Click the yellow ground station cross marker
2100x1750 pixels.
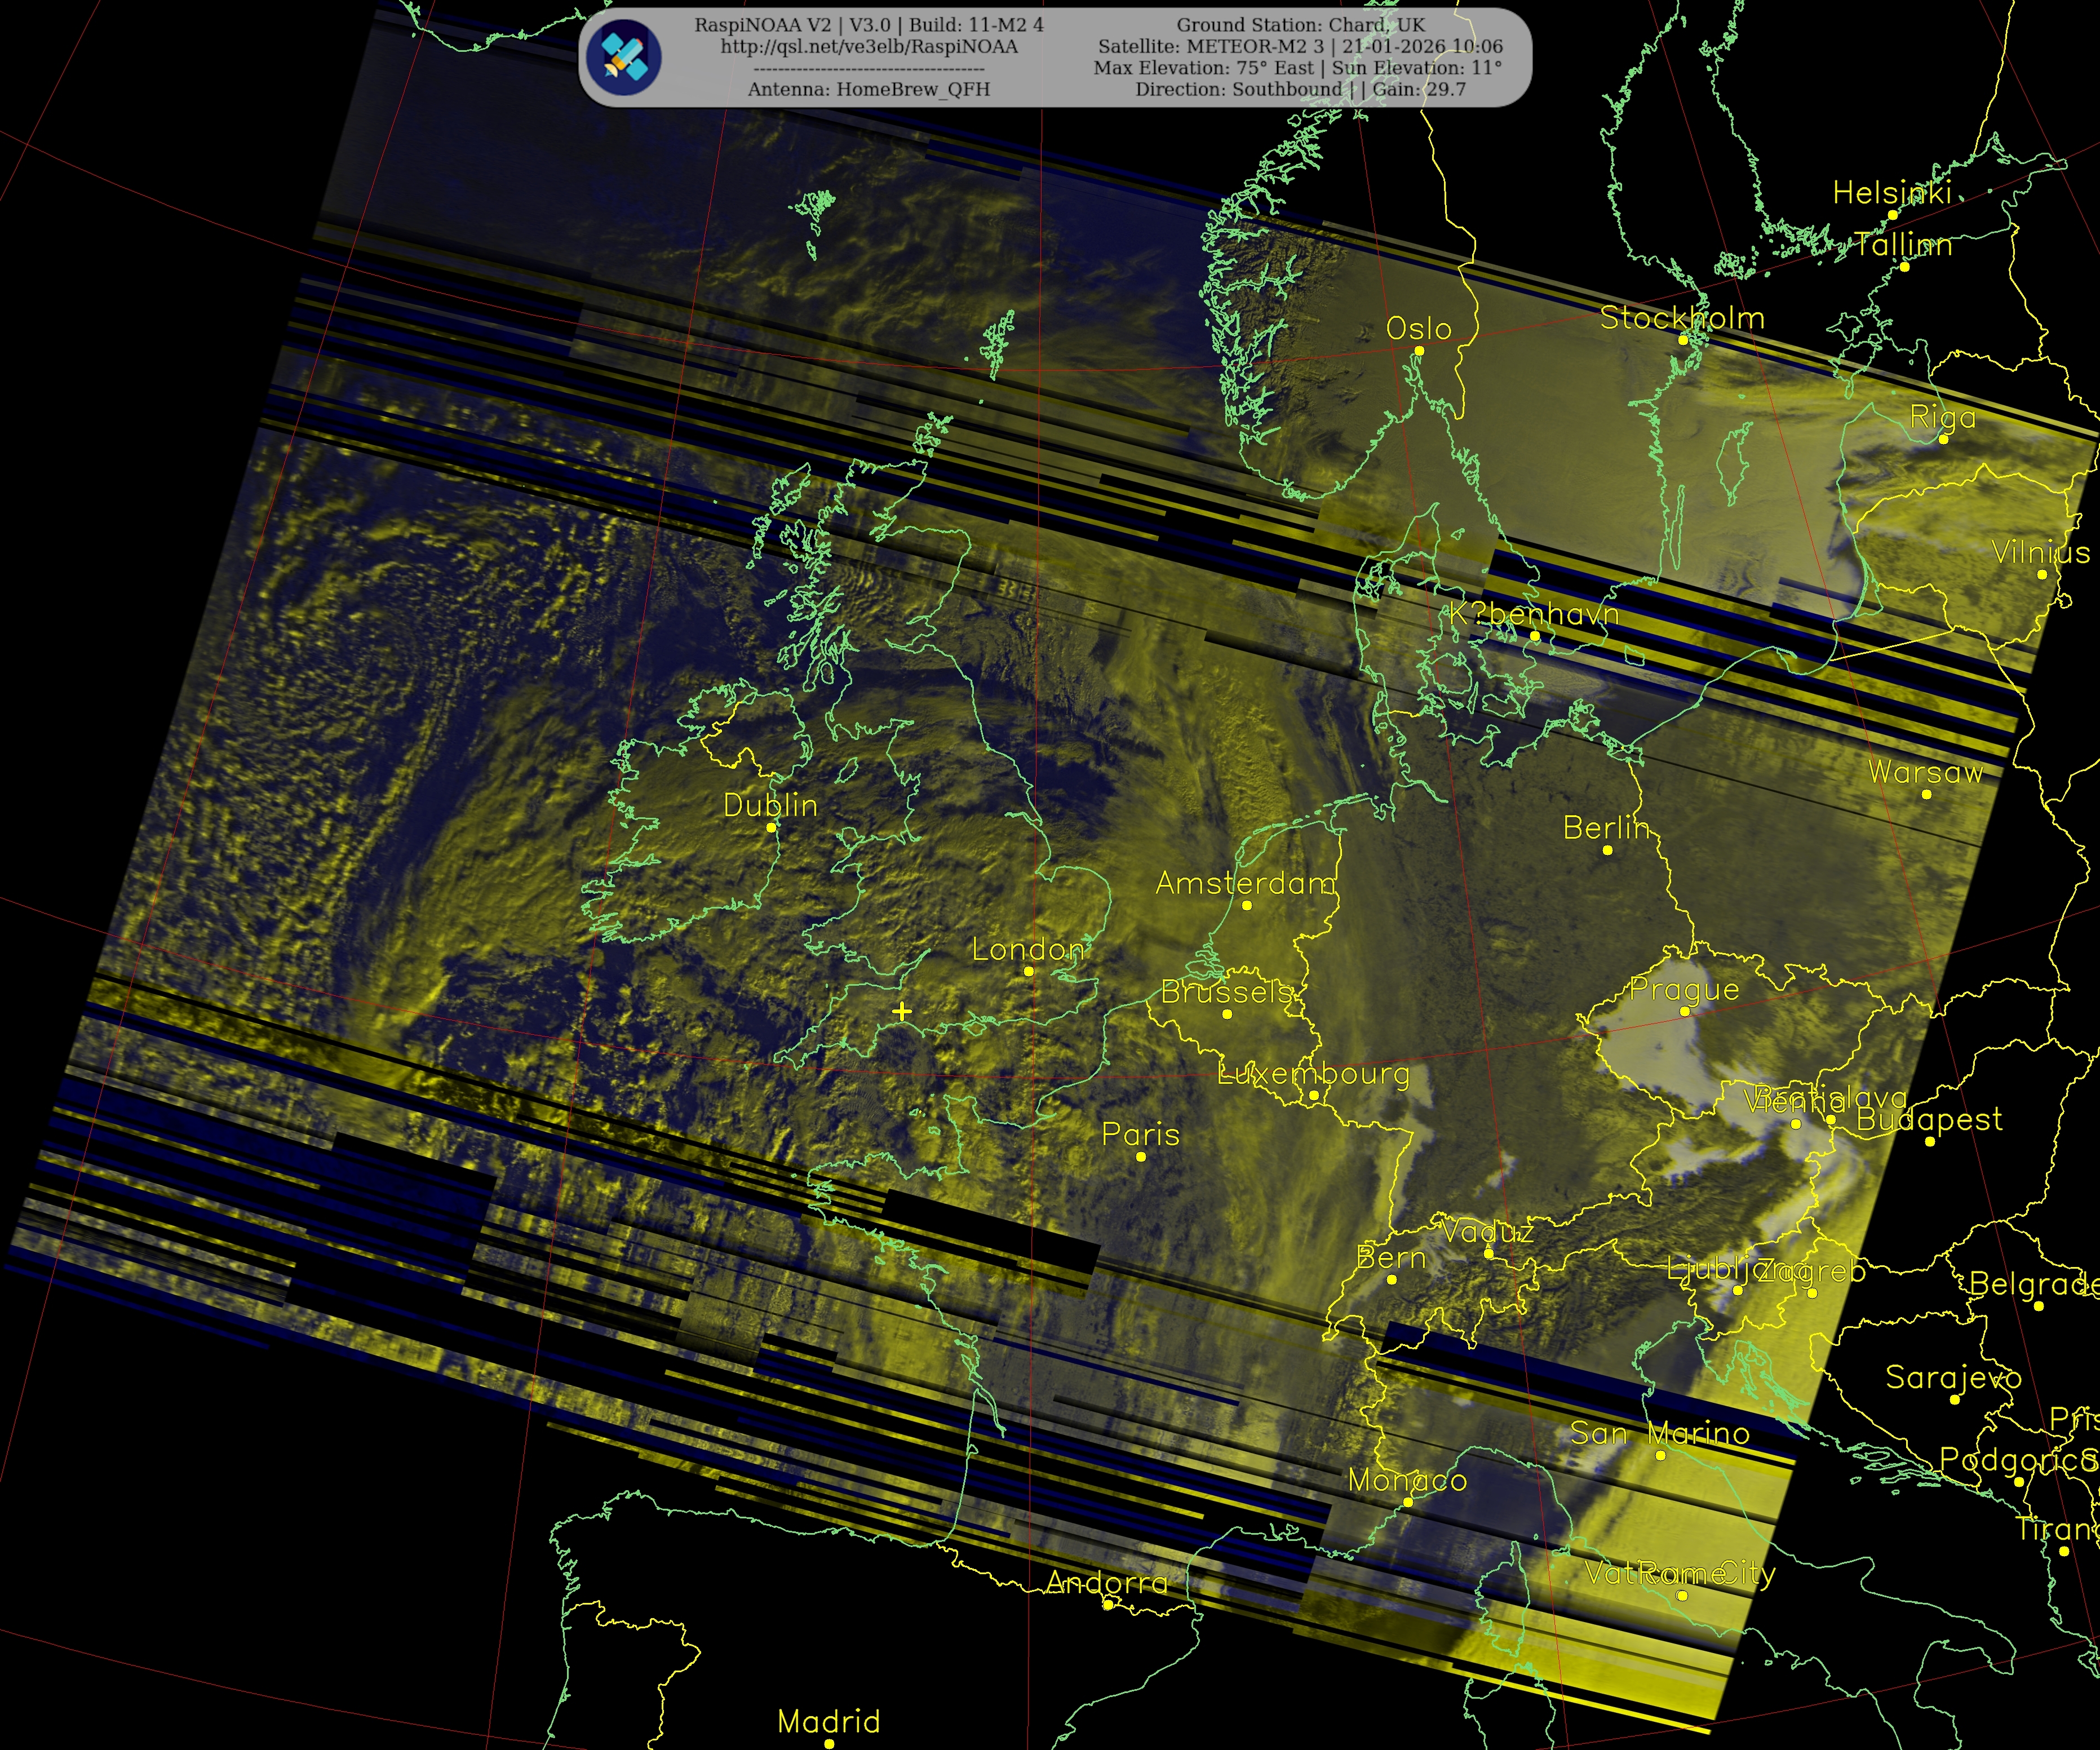click(x=902, y=1011)
